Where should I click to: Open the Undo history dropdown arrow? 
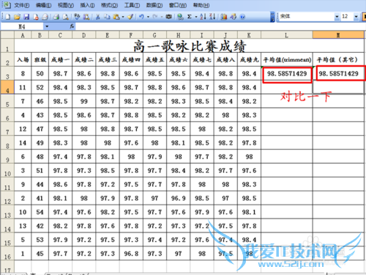(148, 17)
